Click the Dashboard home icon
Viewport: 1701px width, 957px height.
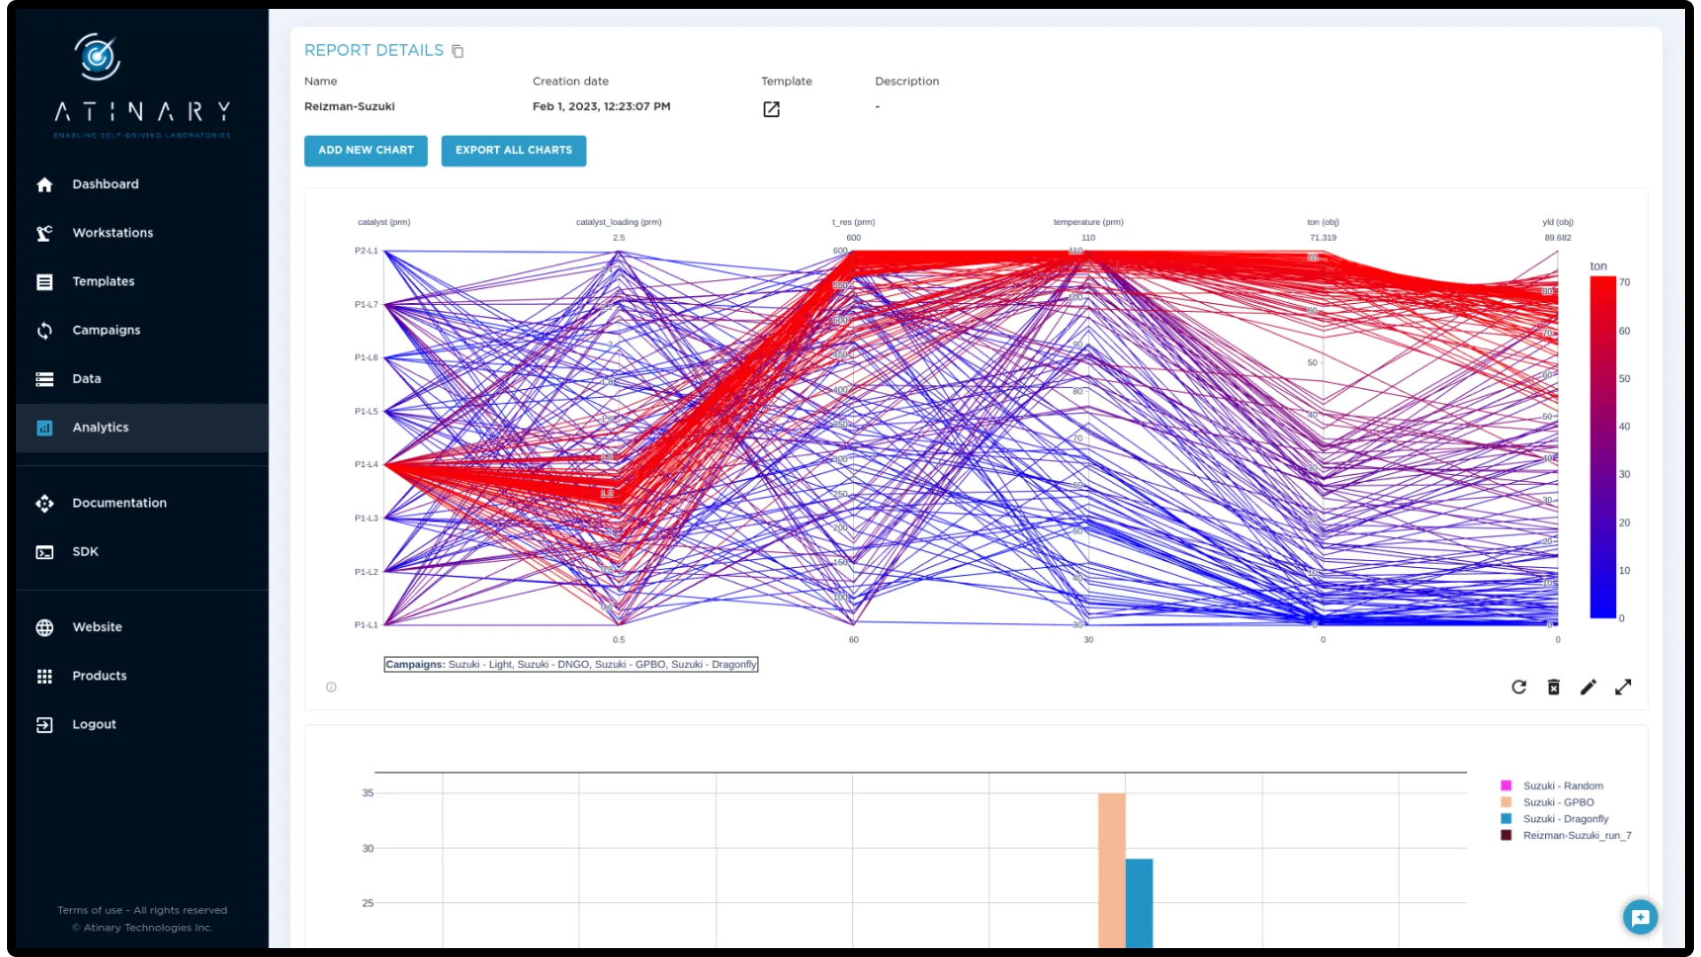click(x=44, y=184)
